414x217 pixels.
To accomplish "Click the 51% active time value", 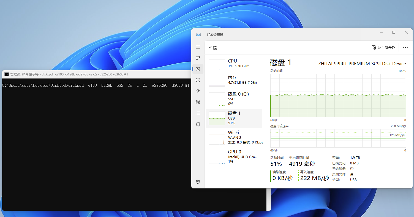I will click(x=276, y=164).
